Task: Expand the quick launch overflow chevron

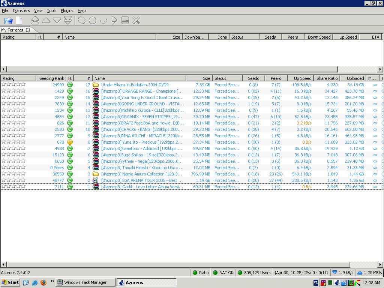Action: pos(52,281)
